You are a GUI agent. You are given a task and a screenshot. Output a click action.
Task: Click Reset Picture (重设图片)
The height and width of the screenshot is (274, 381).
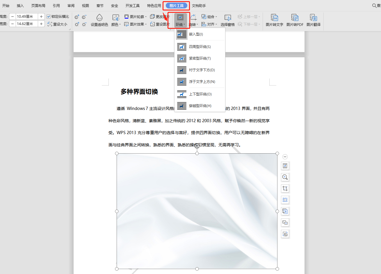pos(160,24)
